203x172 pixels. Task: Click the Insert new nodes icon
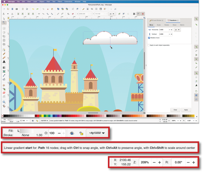tap(4, 14)
